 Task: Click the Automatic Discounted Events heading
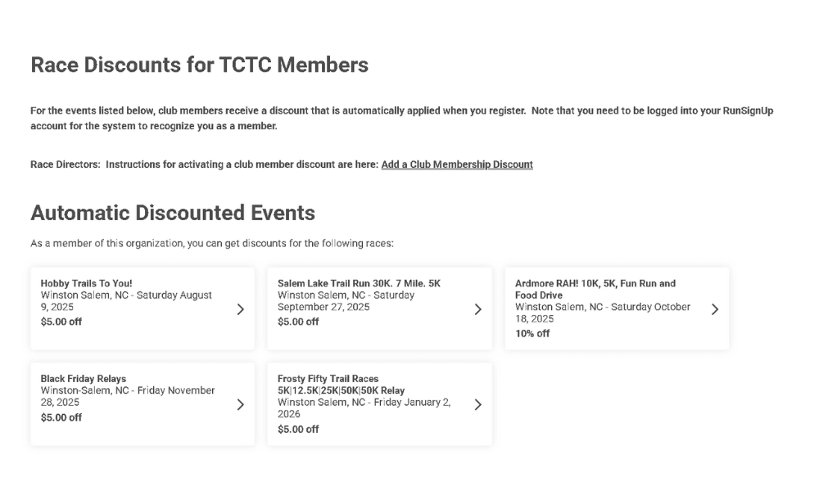173,213
